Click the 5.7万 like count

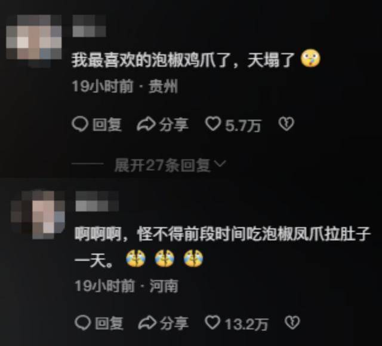(243, 125)
